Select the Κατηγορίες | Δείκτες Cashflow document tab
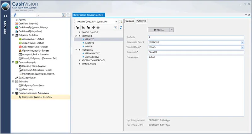 [x=89, y=15]
